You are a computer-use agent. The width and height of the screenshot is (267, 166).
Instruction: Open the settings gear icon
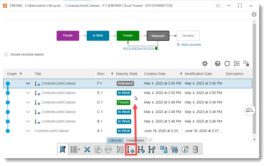click(x=205, y=63)
